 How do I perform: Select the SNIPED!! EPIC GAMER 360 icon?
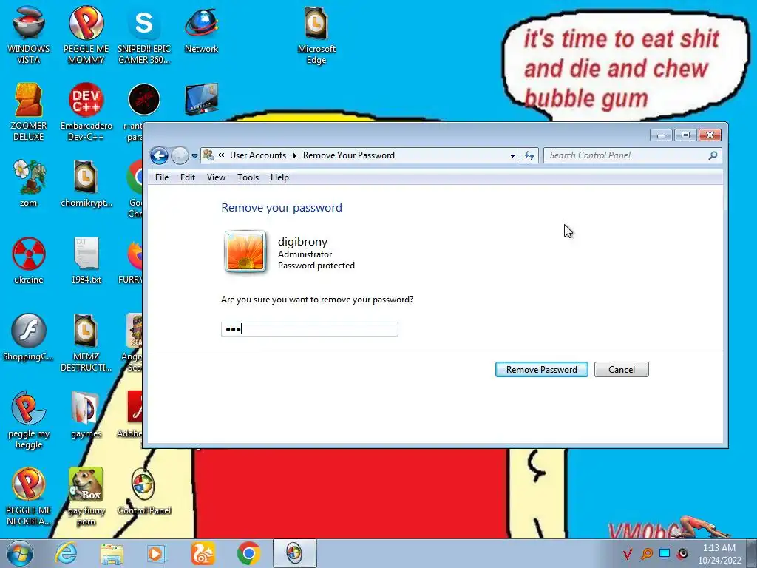coord(144,35)
